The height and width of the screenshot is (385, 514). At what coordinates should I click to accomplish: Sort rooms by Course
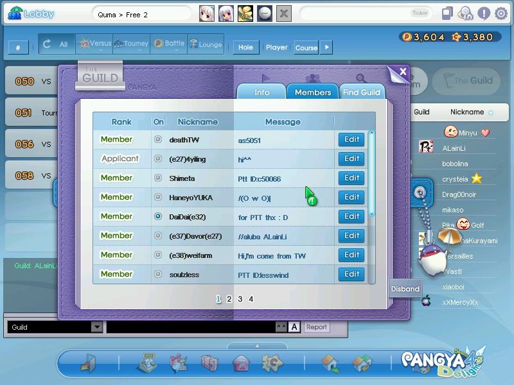click(306, 47)
